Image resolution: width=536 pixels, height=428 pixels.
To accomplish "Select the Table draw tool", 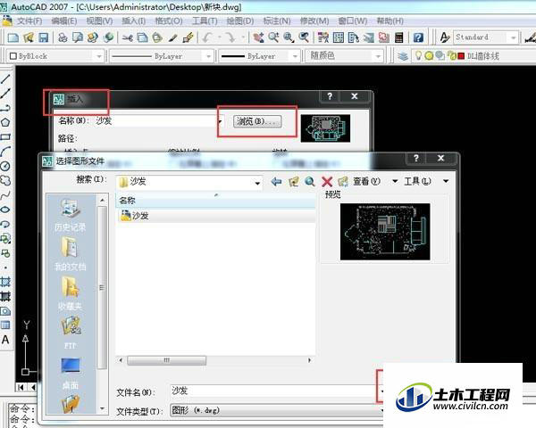I will point(5,325).
